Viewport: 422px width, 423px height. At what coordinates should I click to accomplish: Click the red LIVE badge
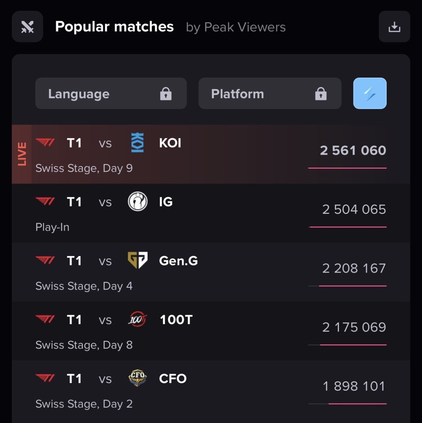[22, 154]
